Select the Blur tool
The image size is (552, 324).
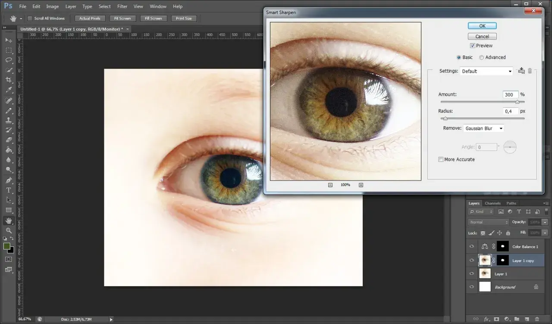point(9,160)
